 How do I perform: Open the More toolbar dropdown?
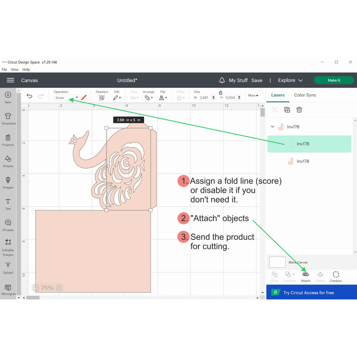pyautogui.click(x=253, y=95)
